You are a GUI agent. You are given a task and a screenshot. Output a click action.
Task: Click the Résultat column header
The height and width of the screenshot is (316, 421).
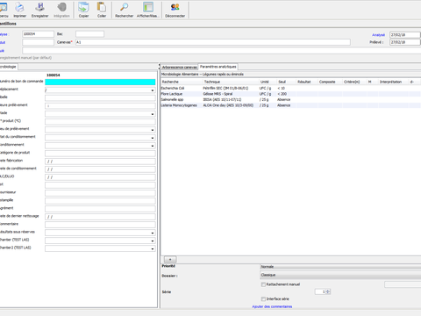(x=307, y=82)
